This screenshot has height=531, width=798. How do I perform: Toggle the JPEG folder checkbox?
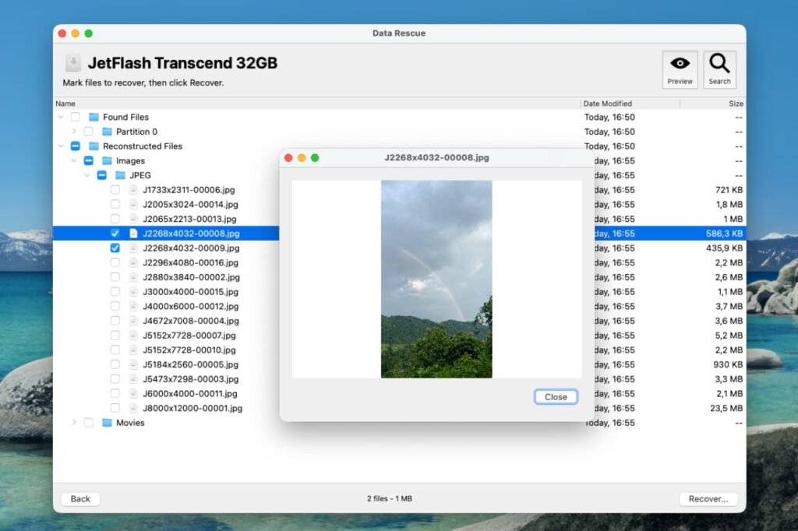[x=102, y=175]
